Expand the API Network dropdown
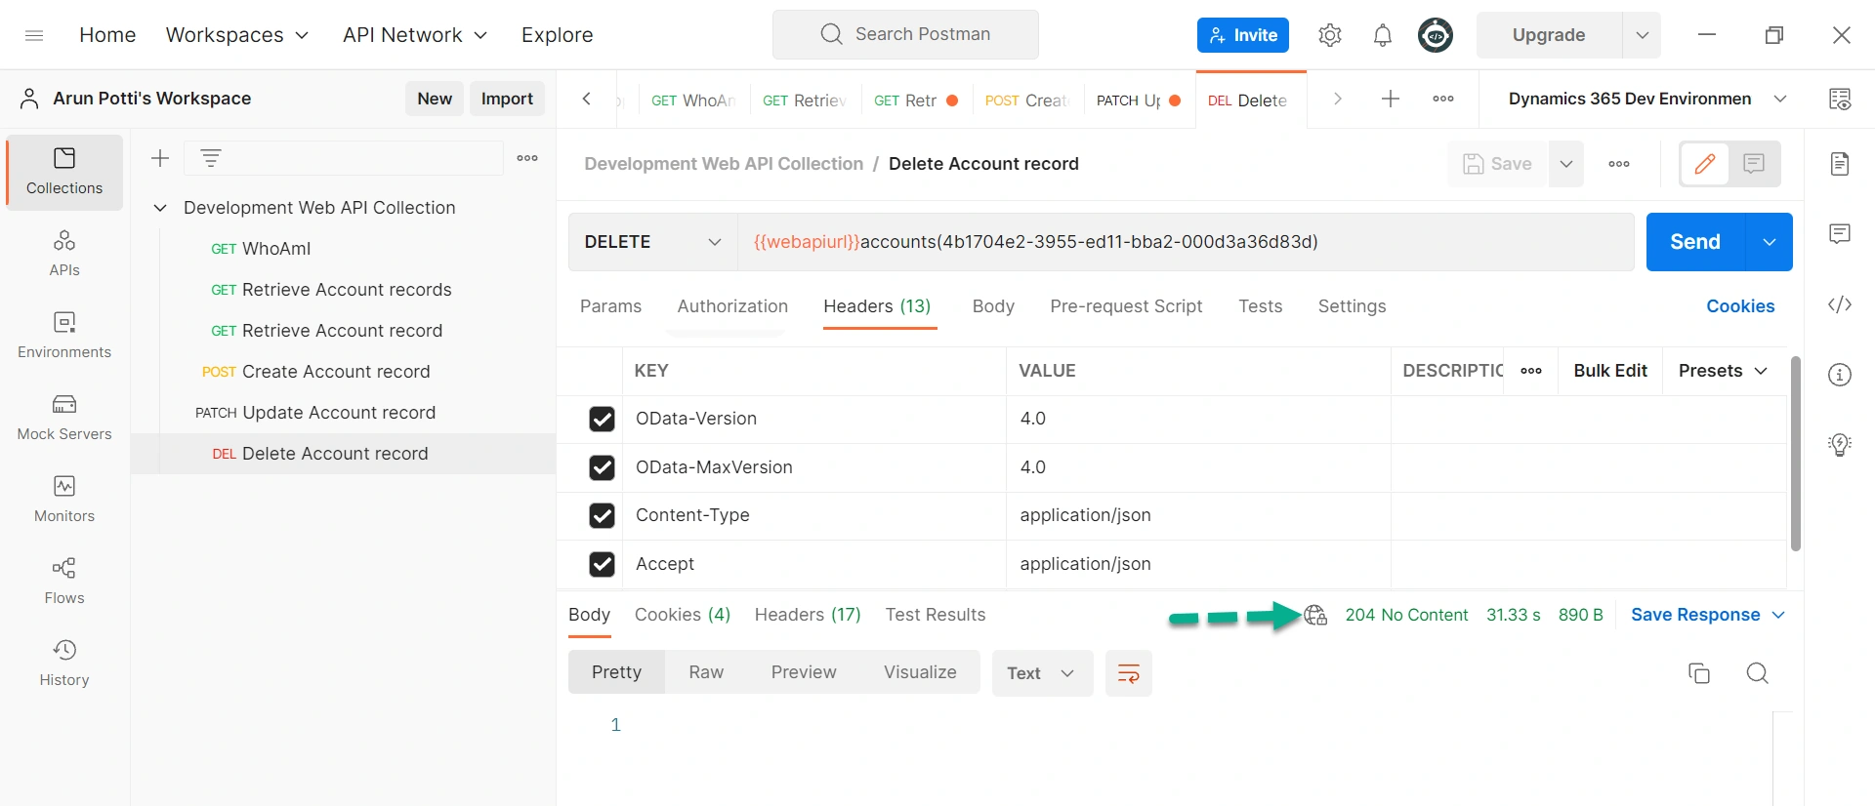 414,35
